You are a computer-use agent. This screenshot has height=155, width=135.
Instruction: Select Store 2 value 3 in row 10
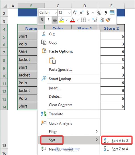coord(113,75)
